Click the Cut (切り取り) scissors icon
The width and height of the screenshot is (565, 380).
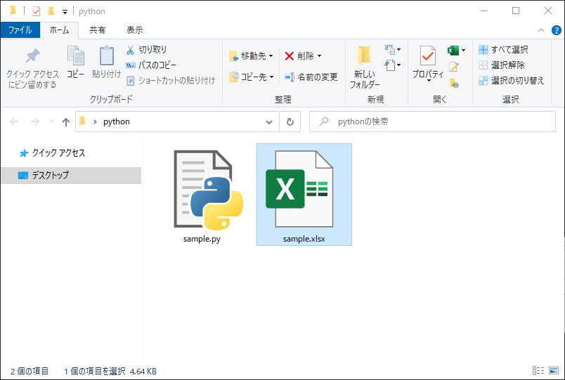(131, 50)
